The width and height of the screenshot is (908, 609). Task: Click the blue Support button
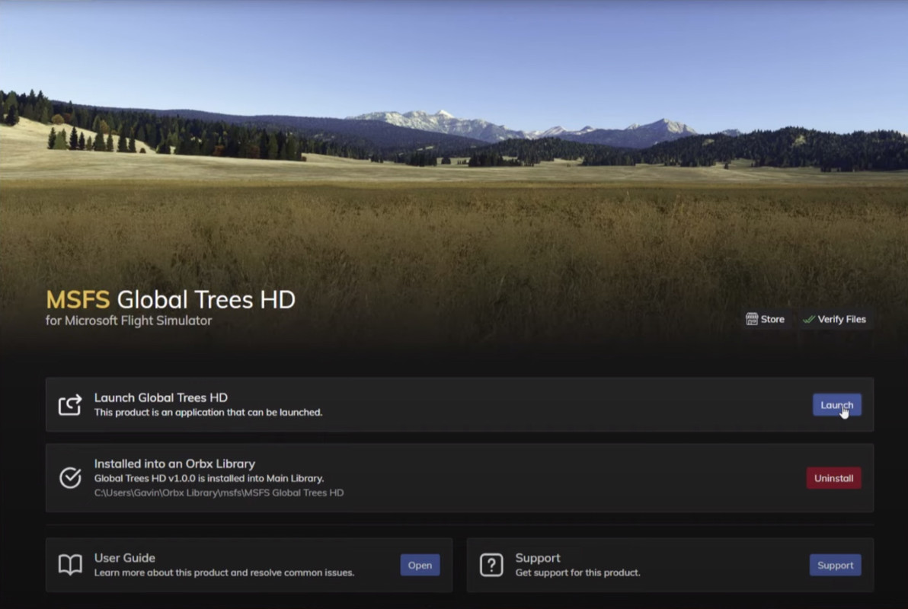(x=835, y=565)
